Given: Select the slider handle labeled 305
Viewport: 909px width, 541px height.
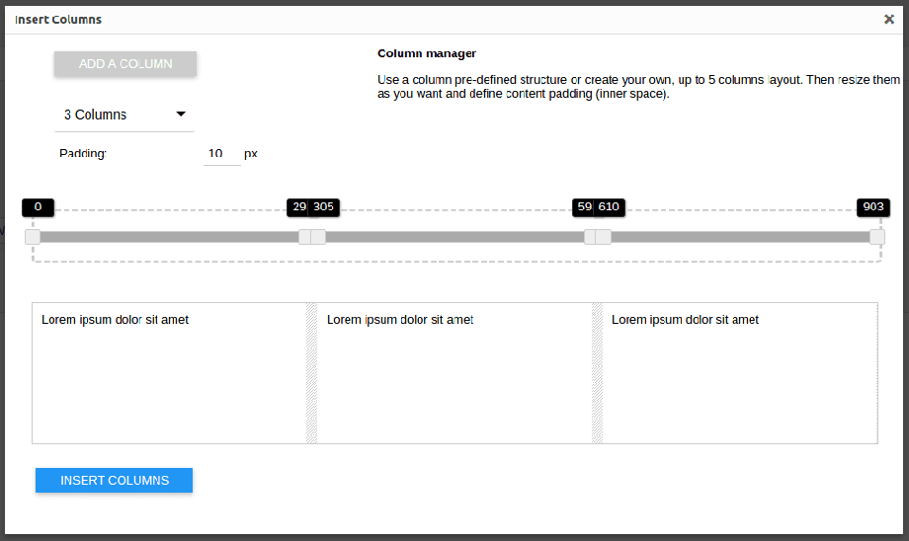Looking at the screenshot, I should tap(318, 237).
